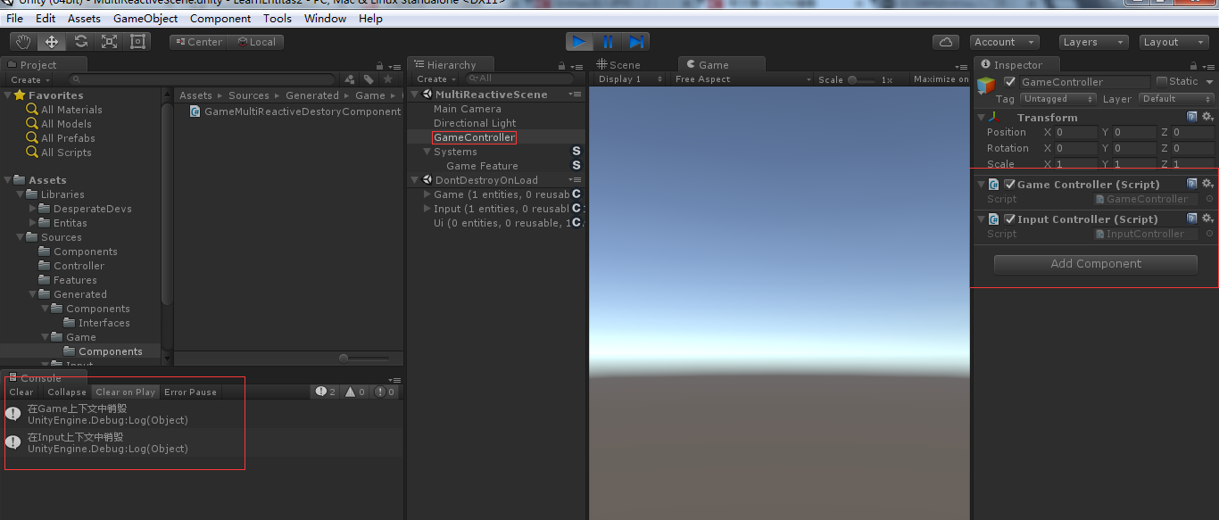
Task: Open the Cloud services icon
Action: 945,42
